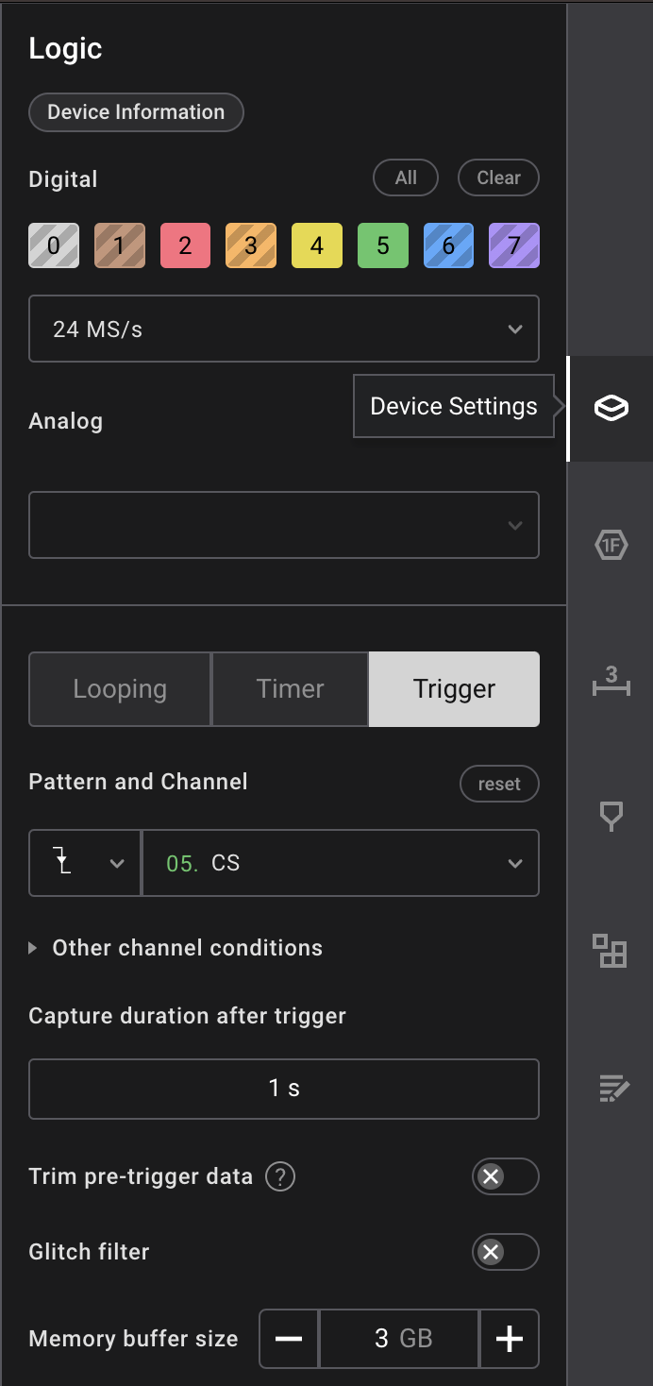This screenshot has width=653, height=1386.
Task: Open the annotations panel with the pennant icon
Action: tap(610, 818)
